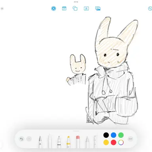This screenshot has width=152, height=152.
Task: Pick the green color swatch
Action: 121,135
